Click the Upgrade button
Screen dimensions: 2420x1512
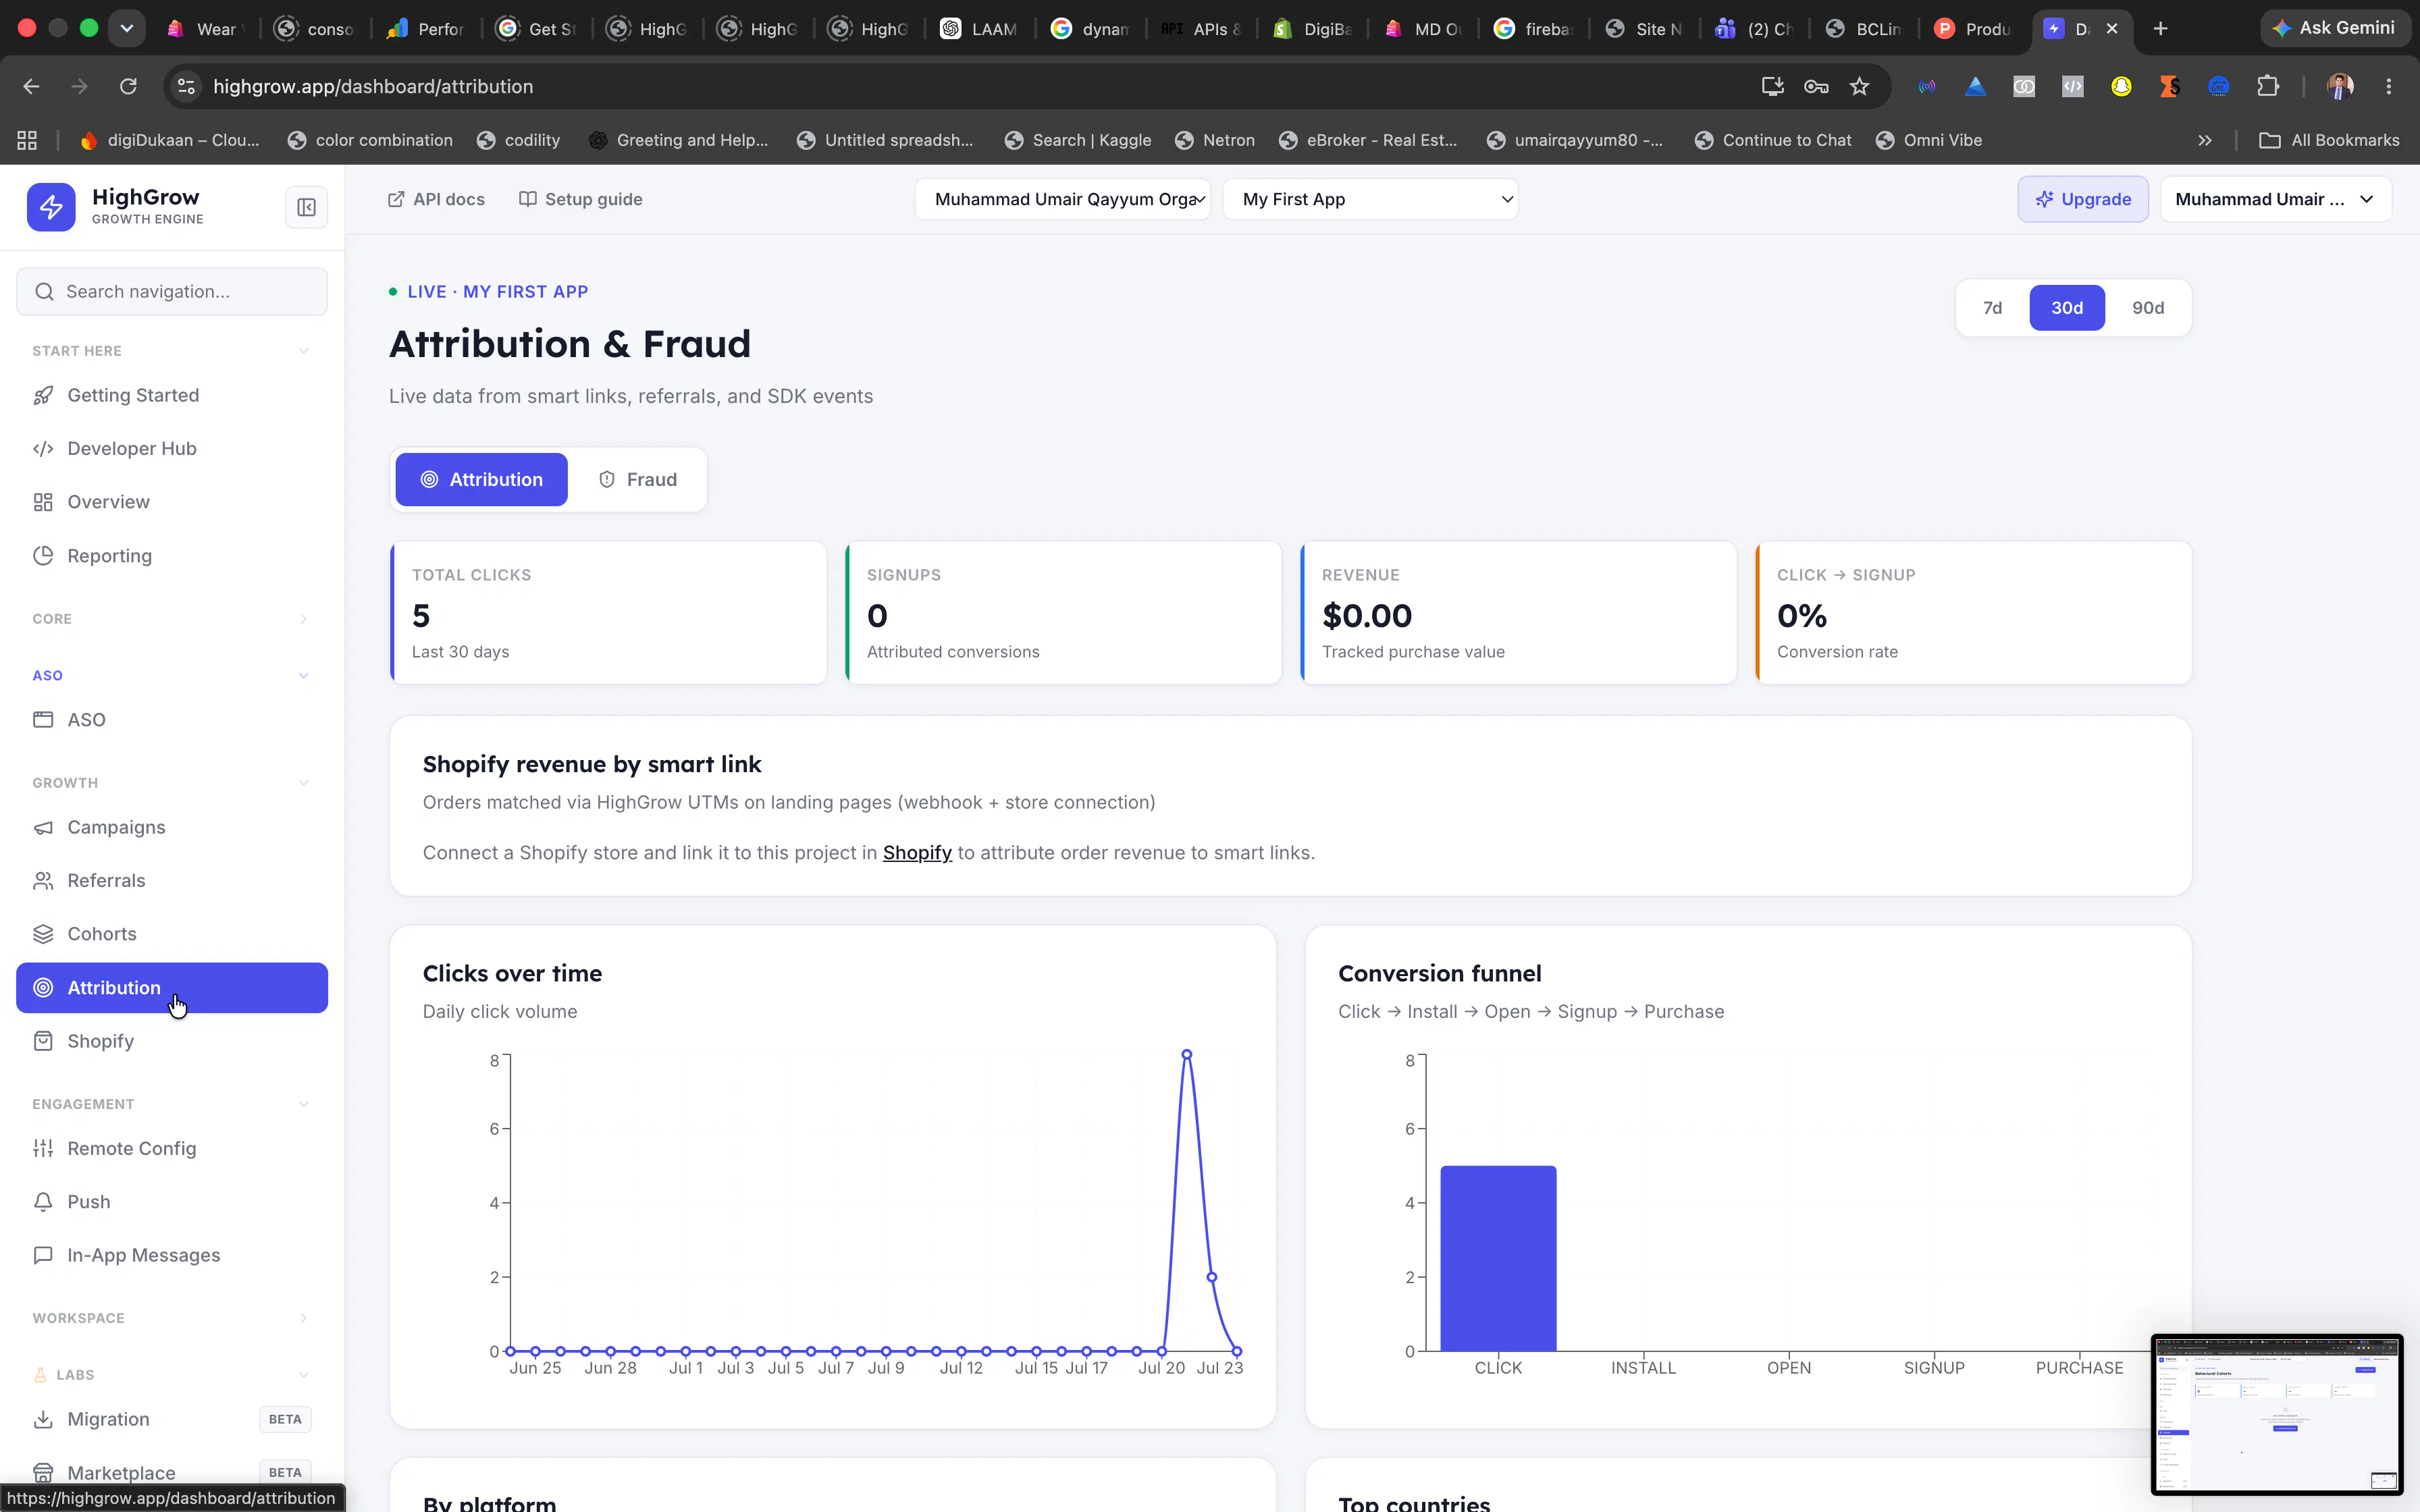(2083, 199)
